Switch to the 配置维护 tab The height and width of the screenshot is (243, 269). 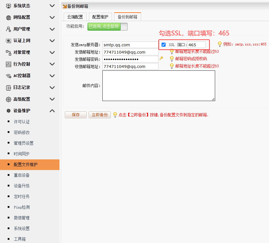pyautogui.click(x=100, y=17)
